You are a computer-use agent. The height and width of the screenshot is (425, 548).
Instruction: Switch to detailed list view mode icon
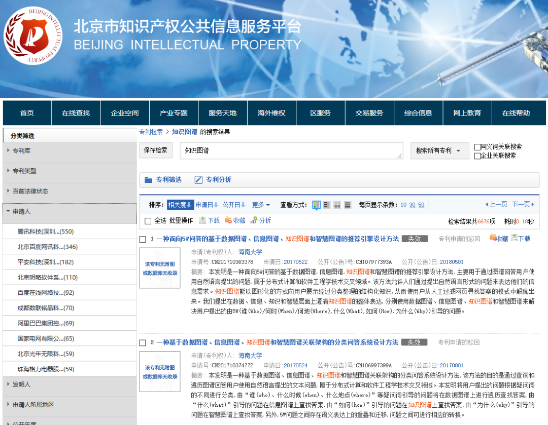[x=326, y=204]
